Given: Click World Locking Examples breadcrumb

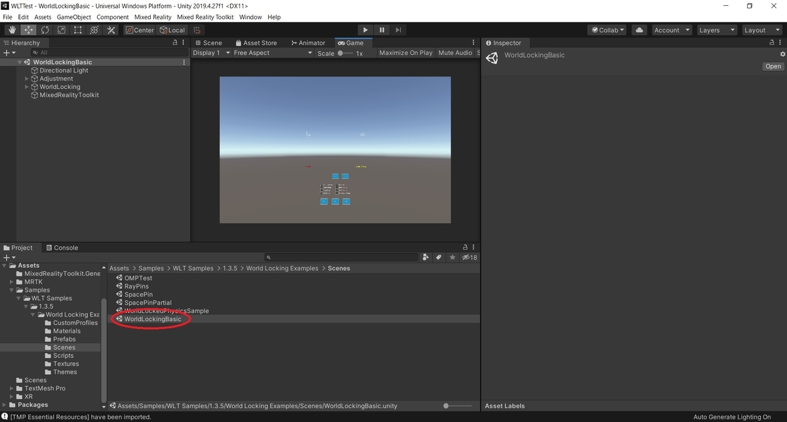Looking at the screenshot, I should pyautogui.click(x=282, y=268).
